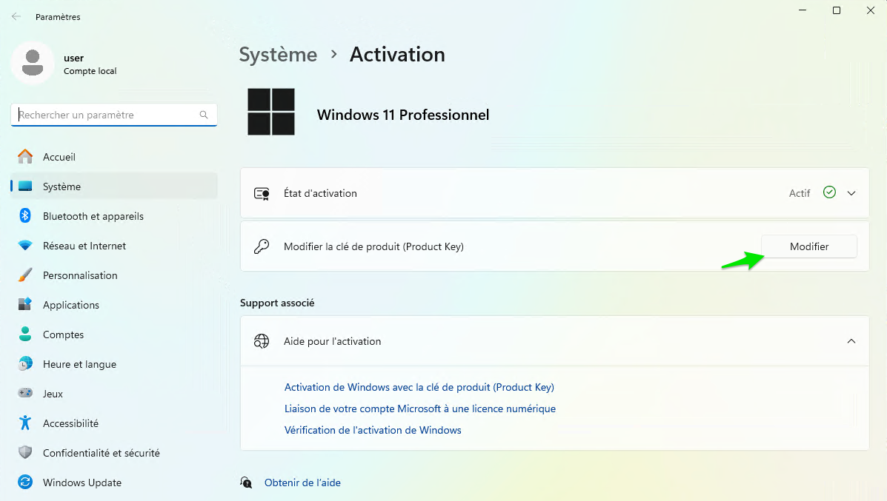887x501 pixels.
Task: Open Windows Update page
Action: coord(113,482)
